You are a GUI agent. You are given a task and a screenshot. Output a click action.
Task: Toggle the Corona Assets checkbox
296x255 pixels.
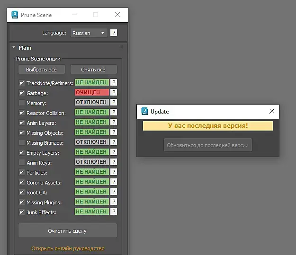[22, 182]
